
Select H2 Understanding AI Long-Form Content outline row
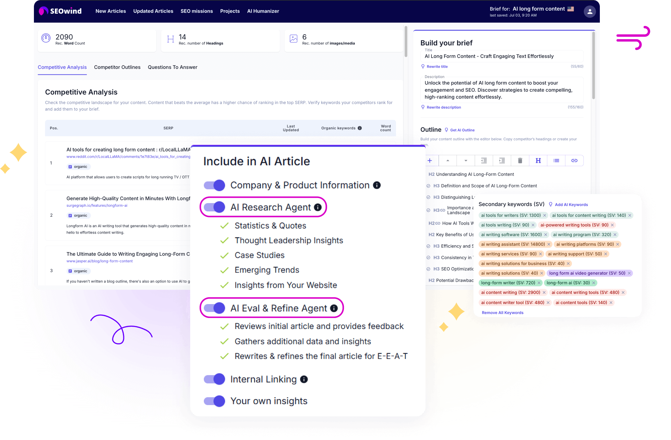[x=471, y=174]
